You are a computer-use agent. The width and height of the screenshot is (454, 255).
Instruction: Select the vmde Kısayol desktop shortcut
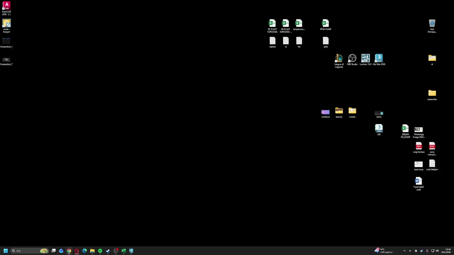pos(6,26)
